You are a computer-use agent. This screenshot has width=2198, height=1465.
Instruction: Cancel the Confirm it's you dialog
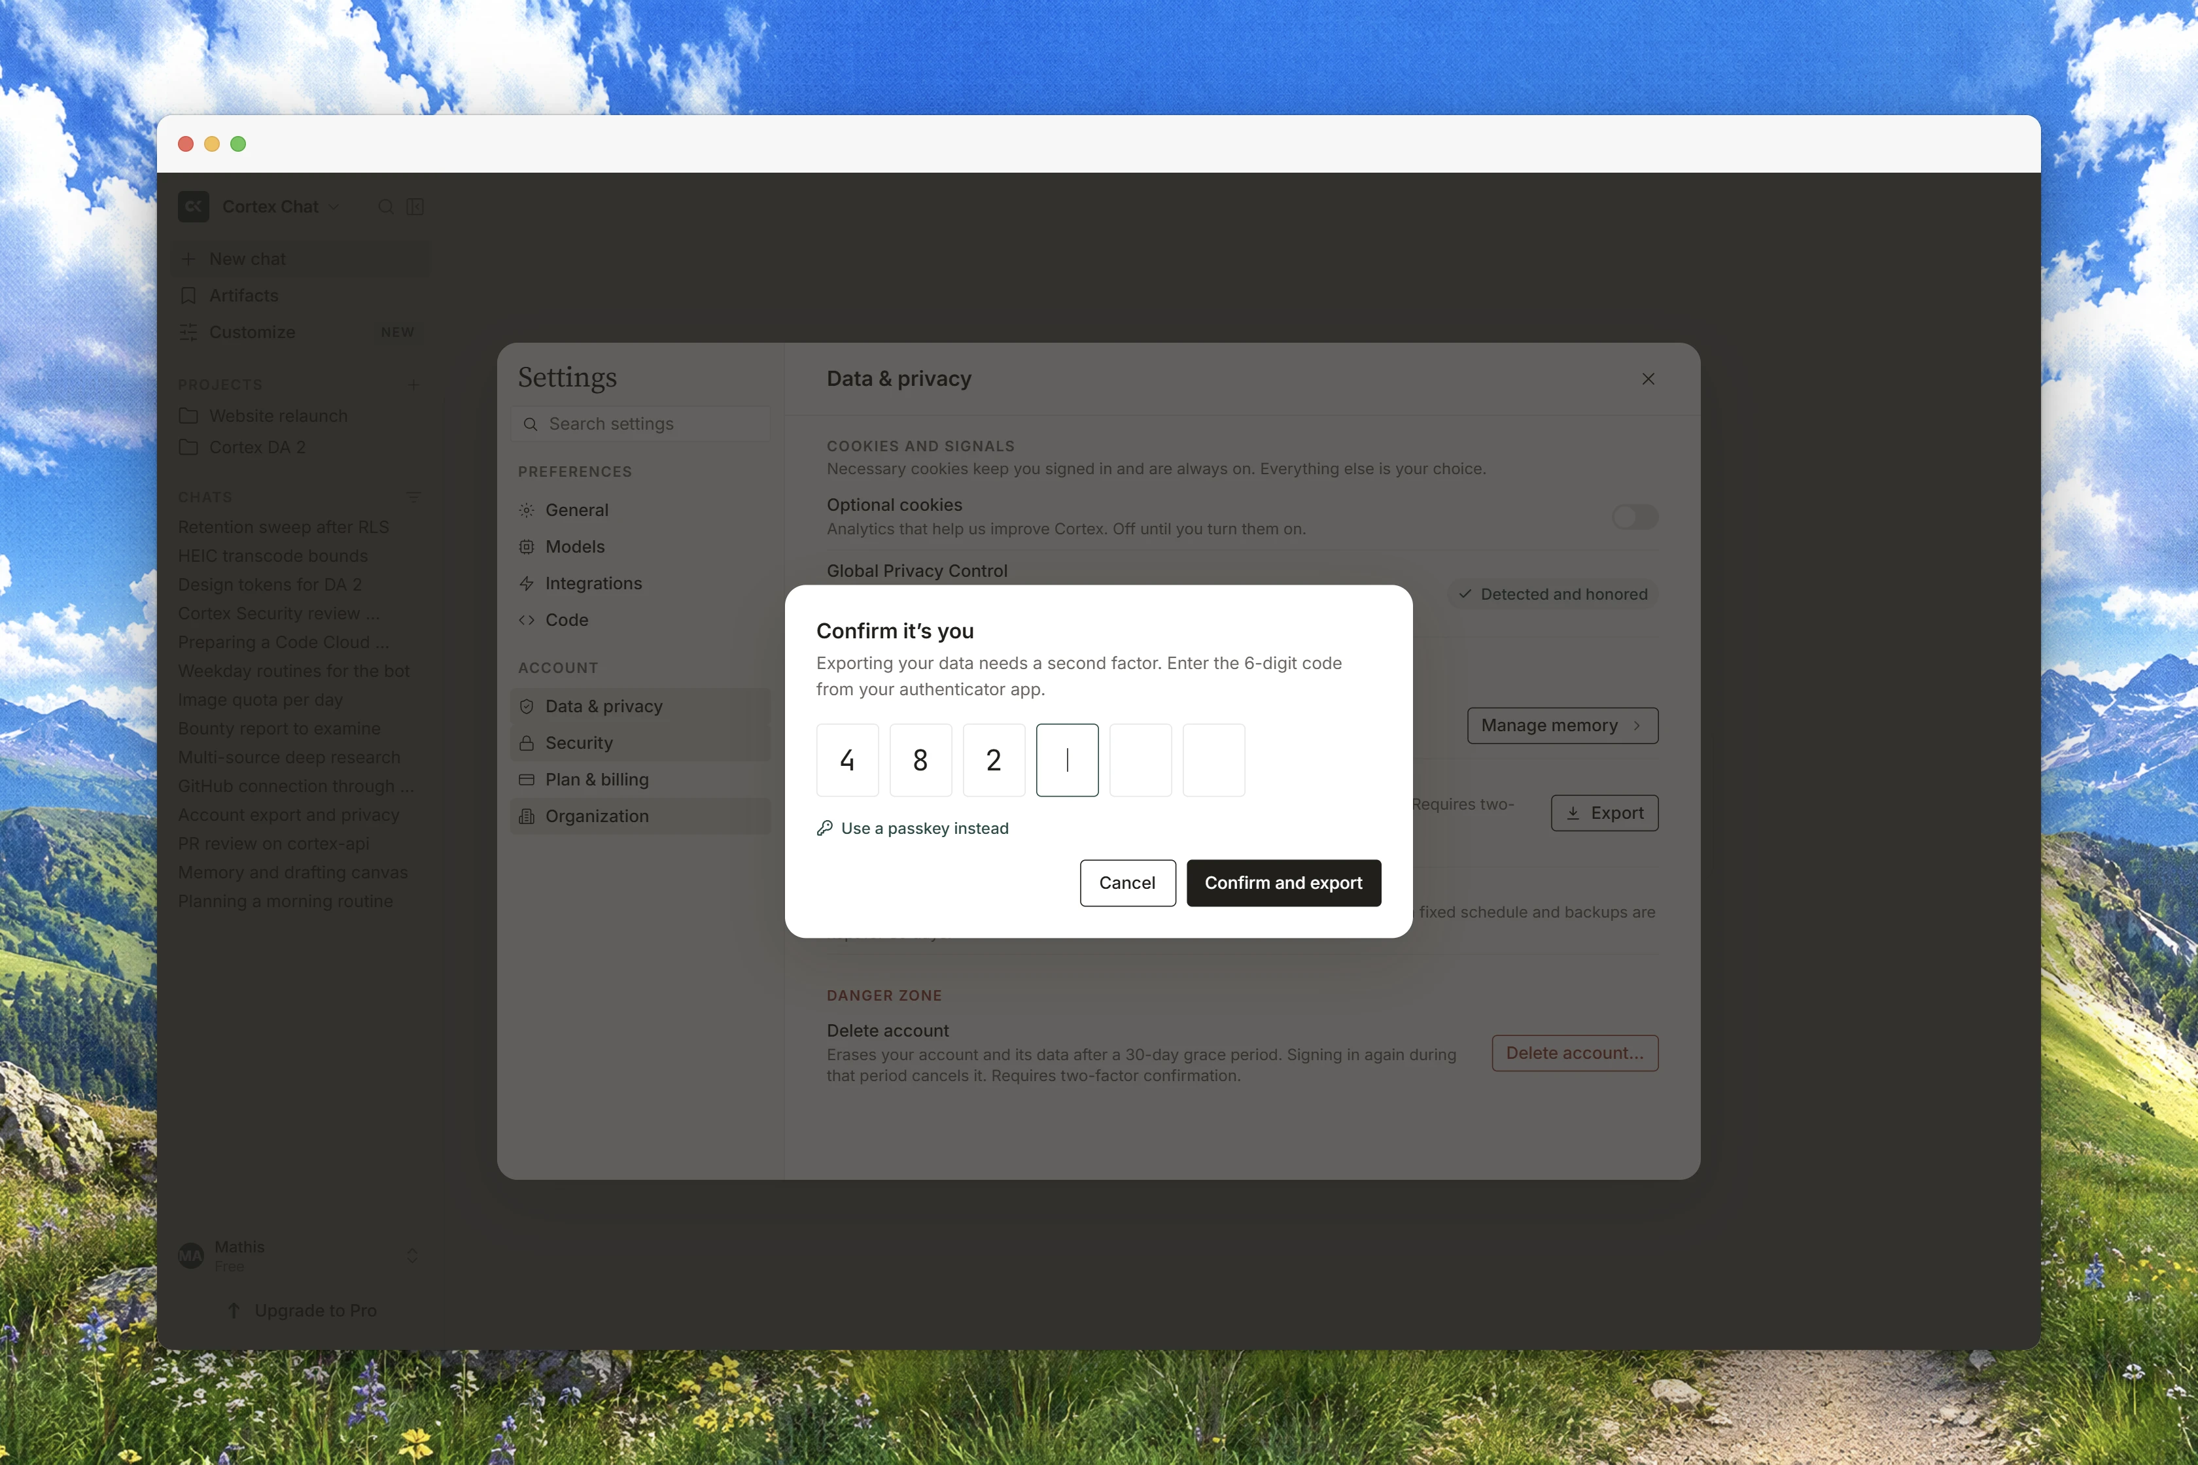point(1128,883)
